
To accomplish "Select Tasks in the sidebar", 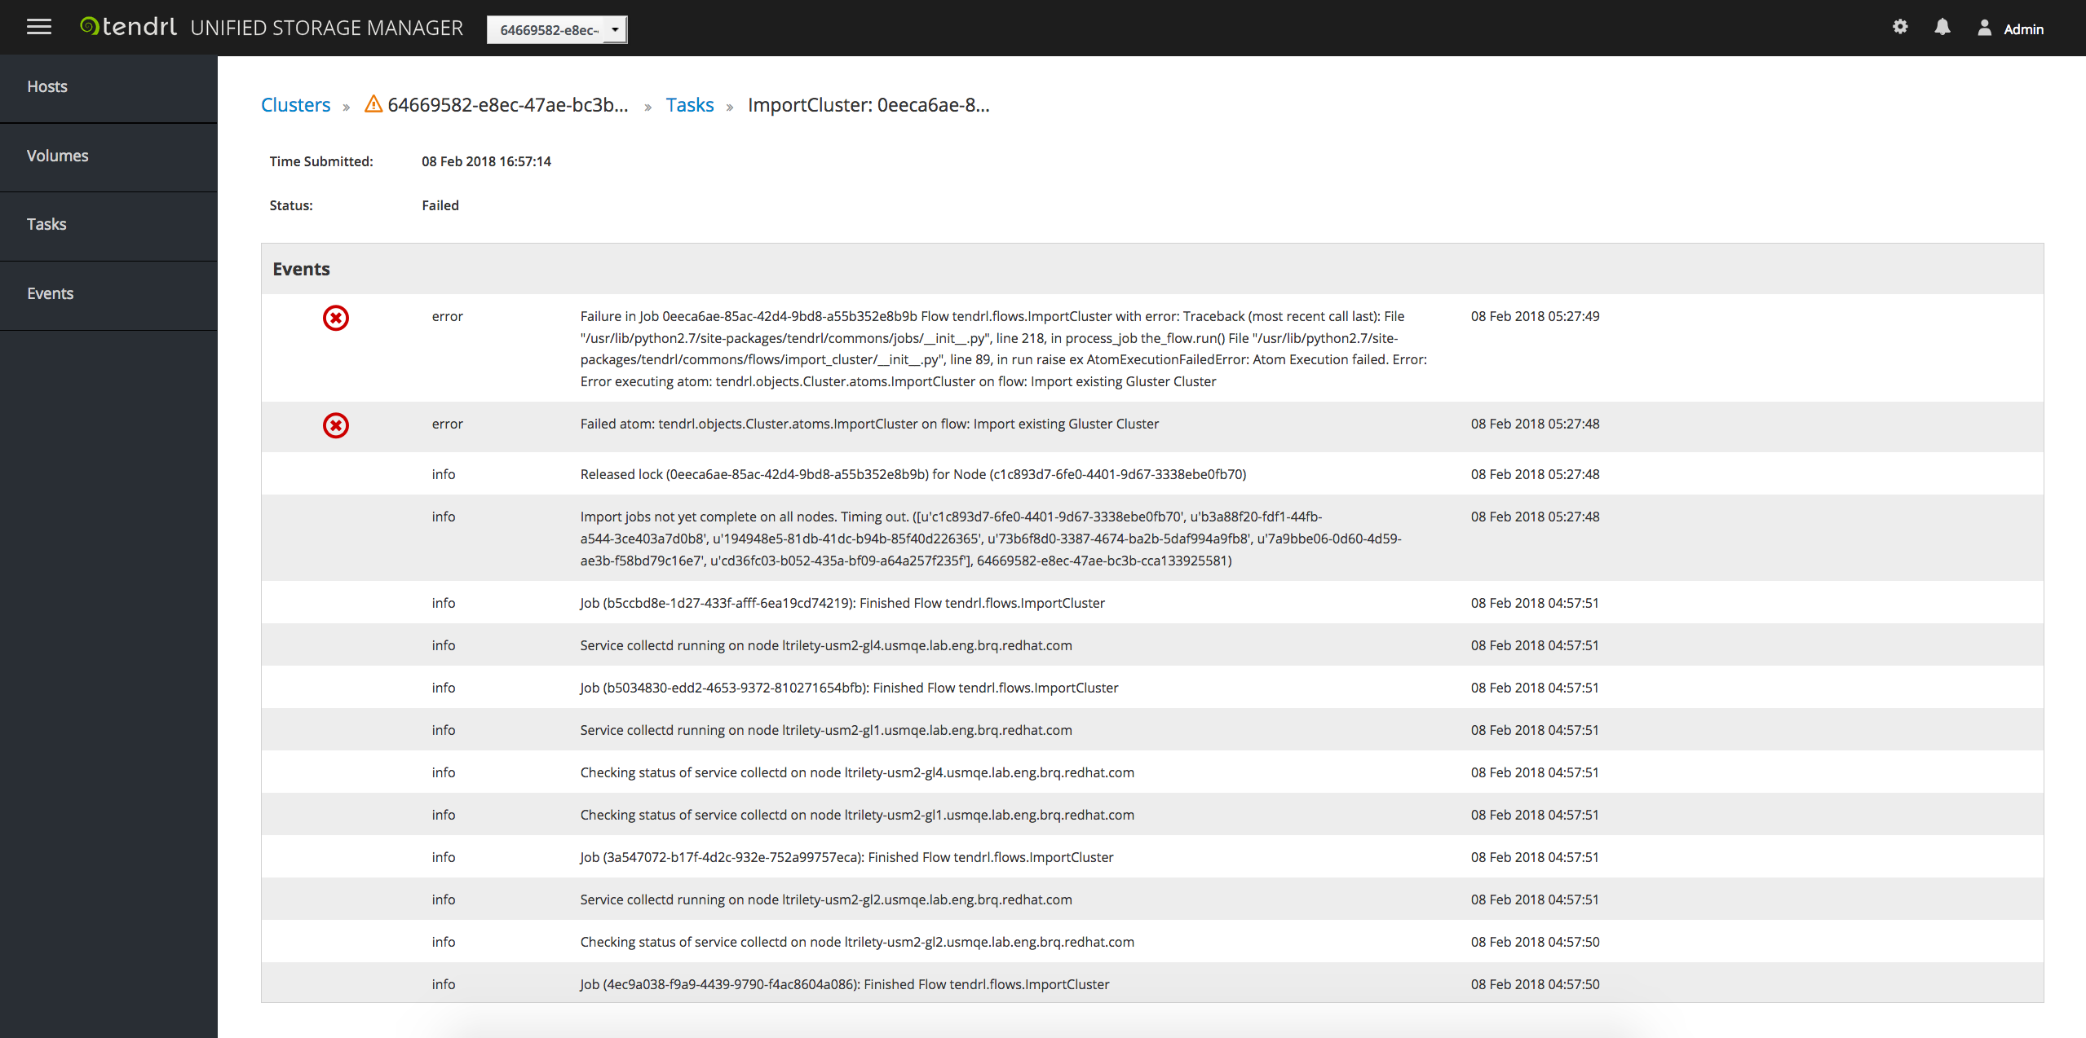I will click(x=46, y=224).
